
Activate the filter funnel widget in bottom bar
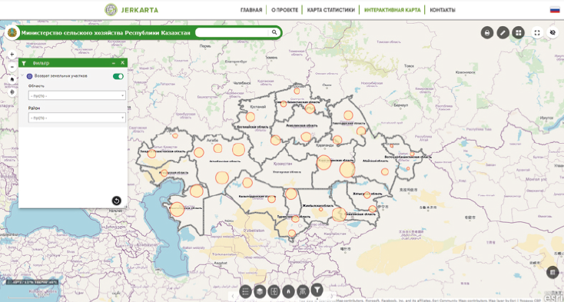pos(317,289)
